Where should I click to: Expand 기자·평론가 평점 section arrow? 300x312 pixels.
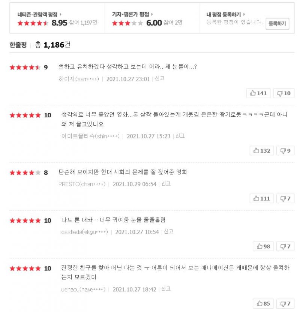[x=151, y=14]
